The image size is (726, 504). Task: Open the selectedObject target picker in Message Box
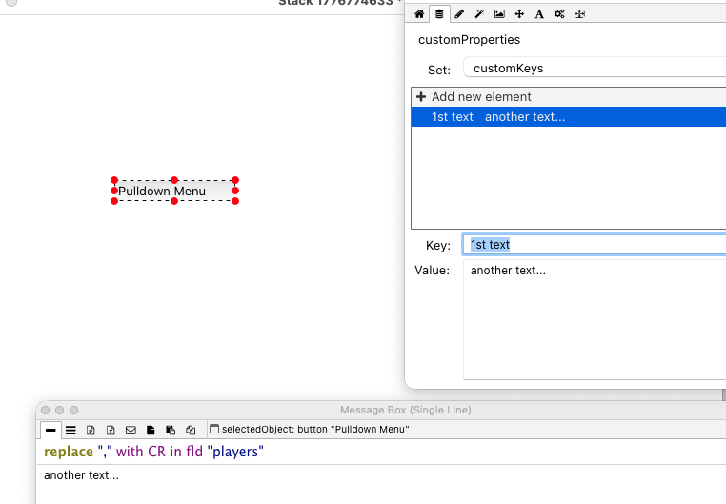coord(214,430)
